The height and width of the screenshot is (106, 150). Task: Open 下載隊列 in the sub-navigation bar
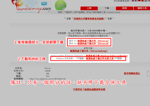point(68,12)
